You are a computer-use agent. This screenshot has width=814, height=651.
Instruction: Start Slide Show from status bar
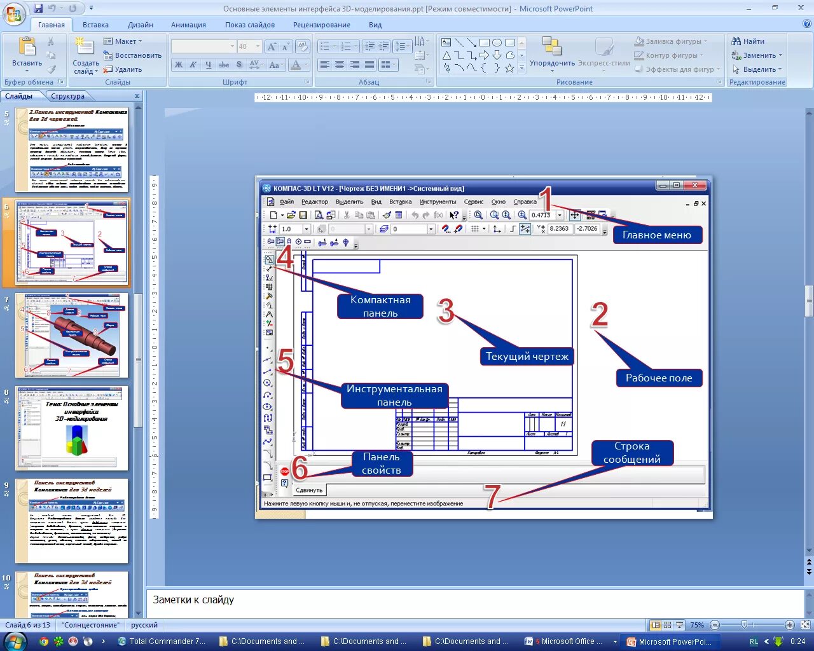(x=680, y=625)
